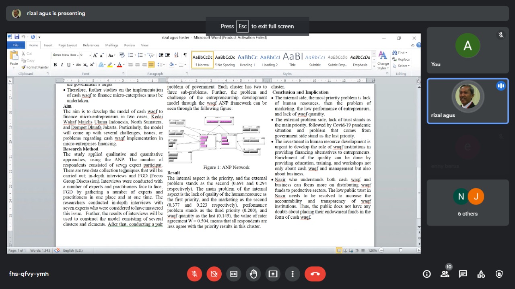Click the Undo arrow in Word's title bar

24,37
